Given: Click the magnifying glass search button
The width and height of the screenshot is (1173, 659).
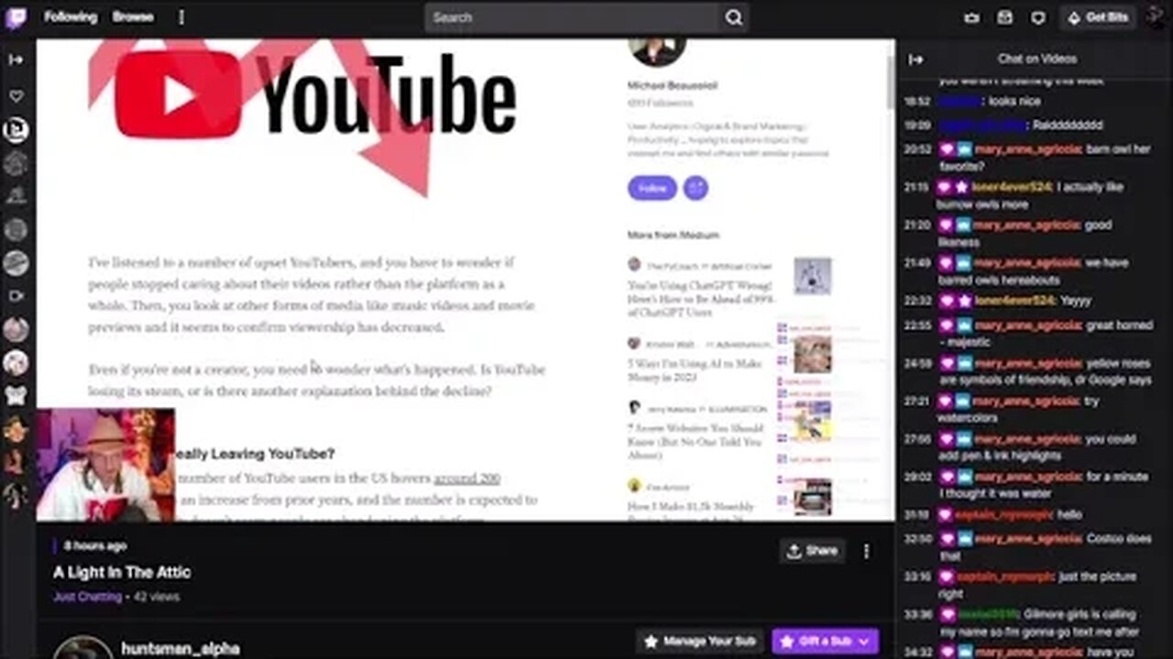Looking at the screenshot, I should pos(734,17).
